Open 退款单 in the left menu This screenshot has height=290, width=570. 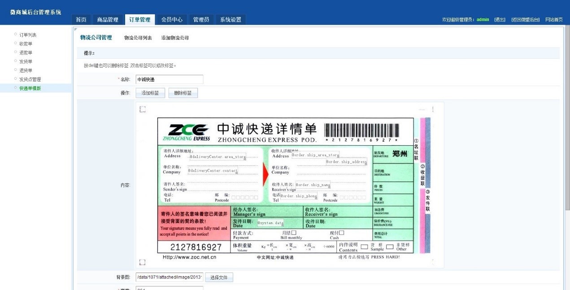(x=26, y=52)
